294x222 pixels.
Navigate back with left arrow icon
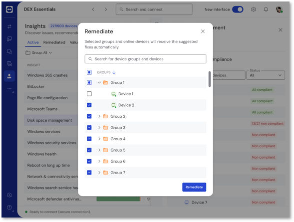(93, 9)
